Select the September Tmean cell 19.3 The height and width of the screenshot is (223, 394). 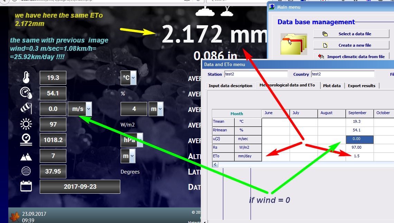[359, 121]
